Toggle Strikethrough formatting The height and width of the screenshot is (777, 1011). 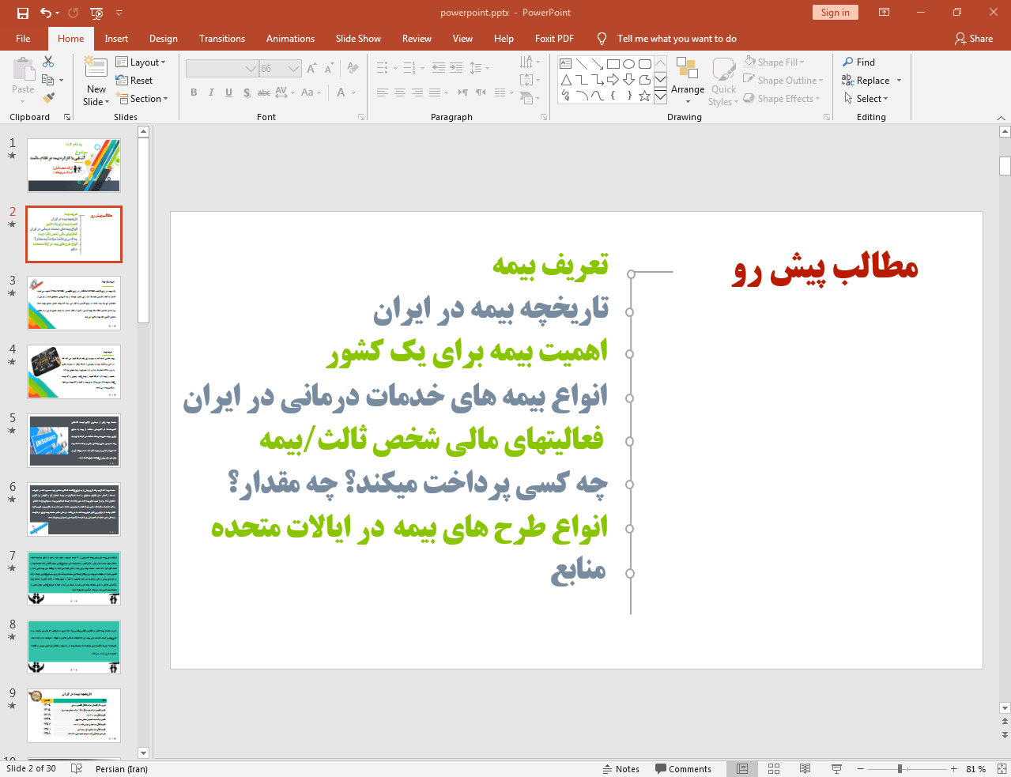264,92
